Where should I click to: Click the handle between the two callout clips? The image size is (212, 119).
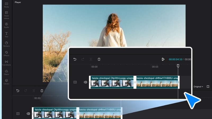point(135,82)
